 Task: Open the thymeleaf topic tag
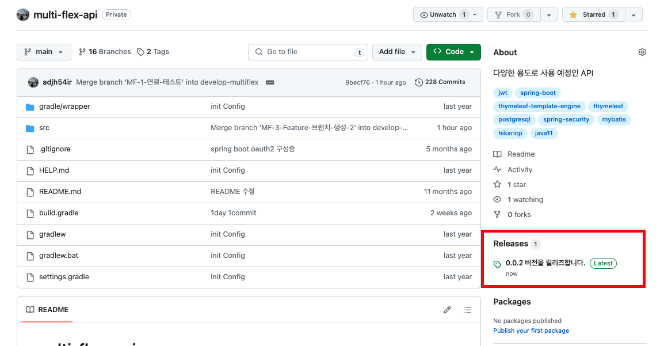[x=608, y=107]
